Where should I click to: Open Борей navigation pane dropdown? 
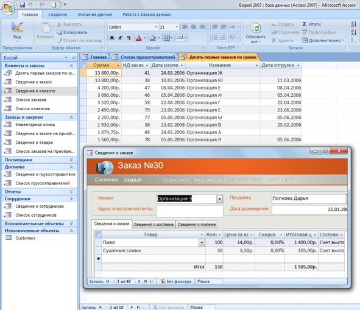pyautogui.click(x=66, y=57)
